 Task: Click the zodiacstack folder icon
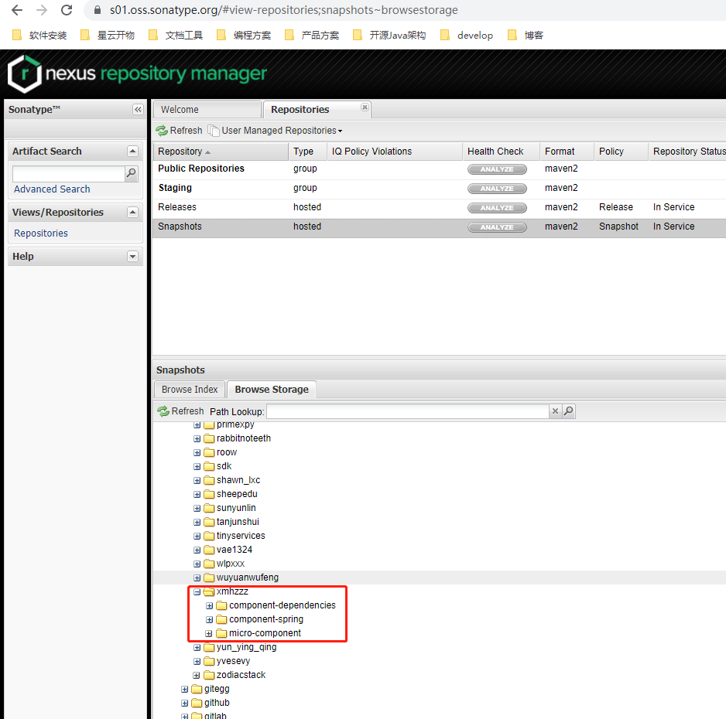click(x=209, y=675)
